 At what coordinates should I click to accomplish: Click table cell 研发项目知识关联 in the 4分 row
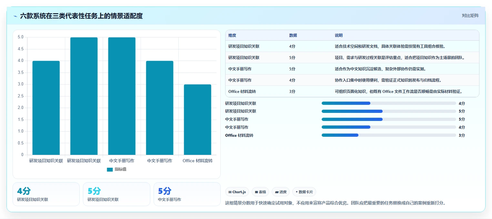click(x=244, y=46)
